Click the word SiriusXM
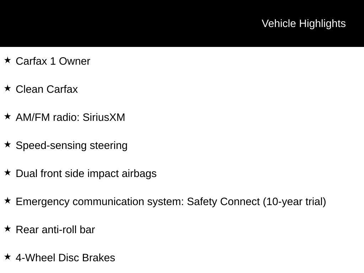 (104, 117)
